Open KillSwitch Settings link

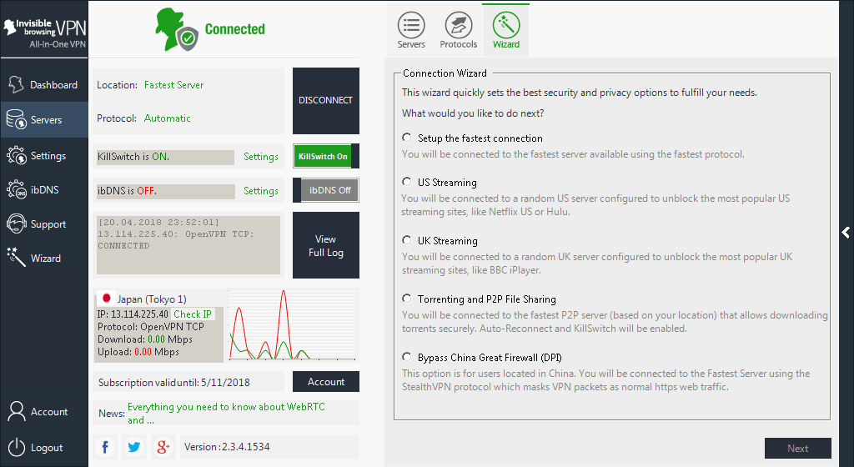tap(261, 157)
